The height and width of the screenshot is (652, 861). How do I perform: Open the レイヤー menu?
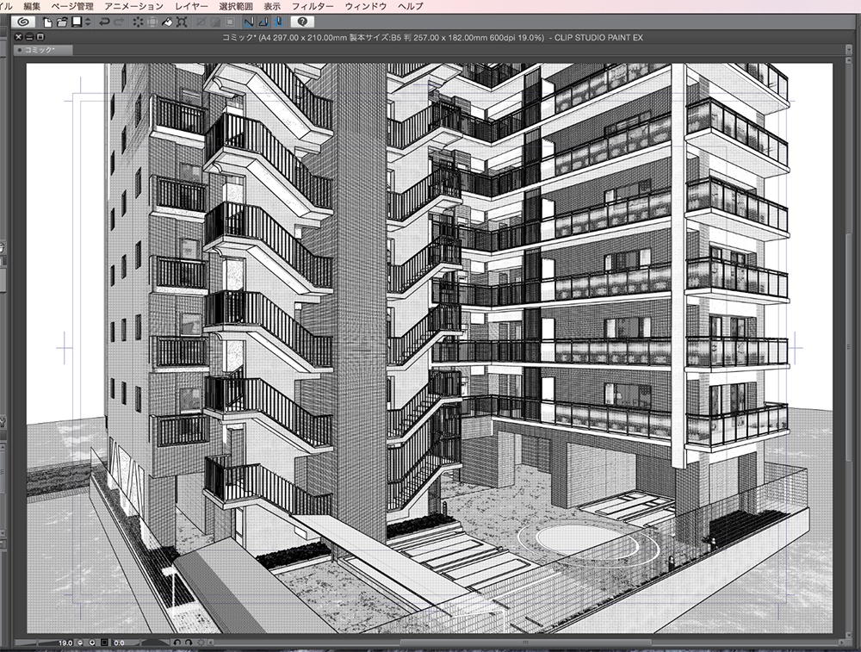191,5
